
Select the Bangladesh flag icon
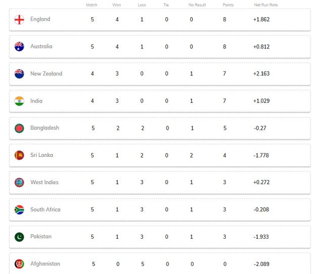(19, 128)
